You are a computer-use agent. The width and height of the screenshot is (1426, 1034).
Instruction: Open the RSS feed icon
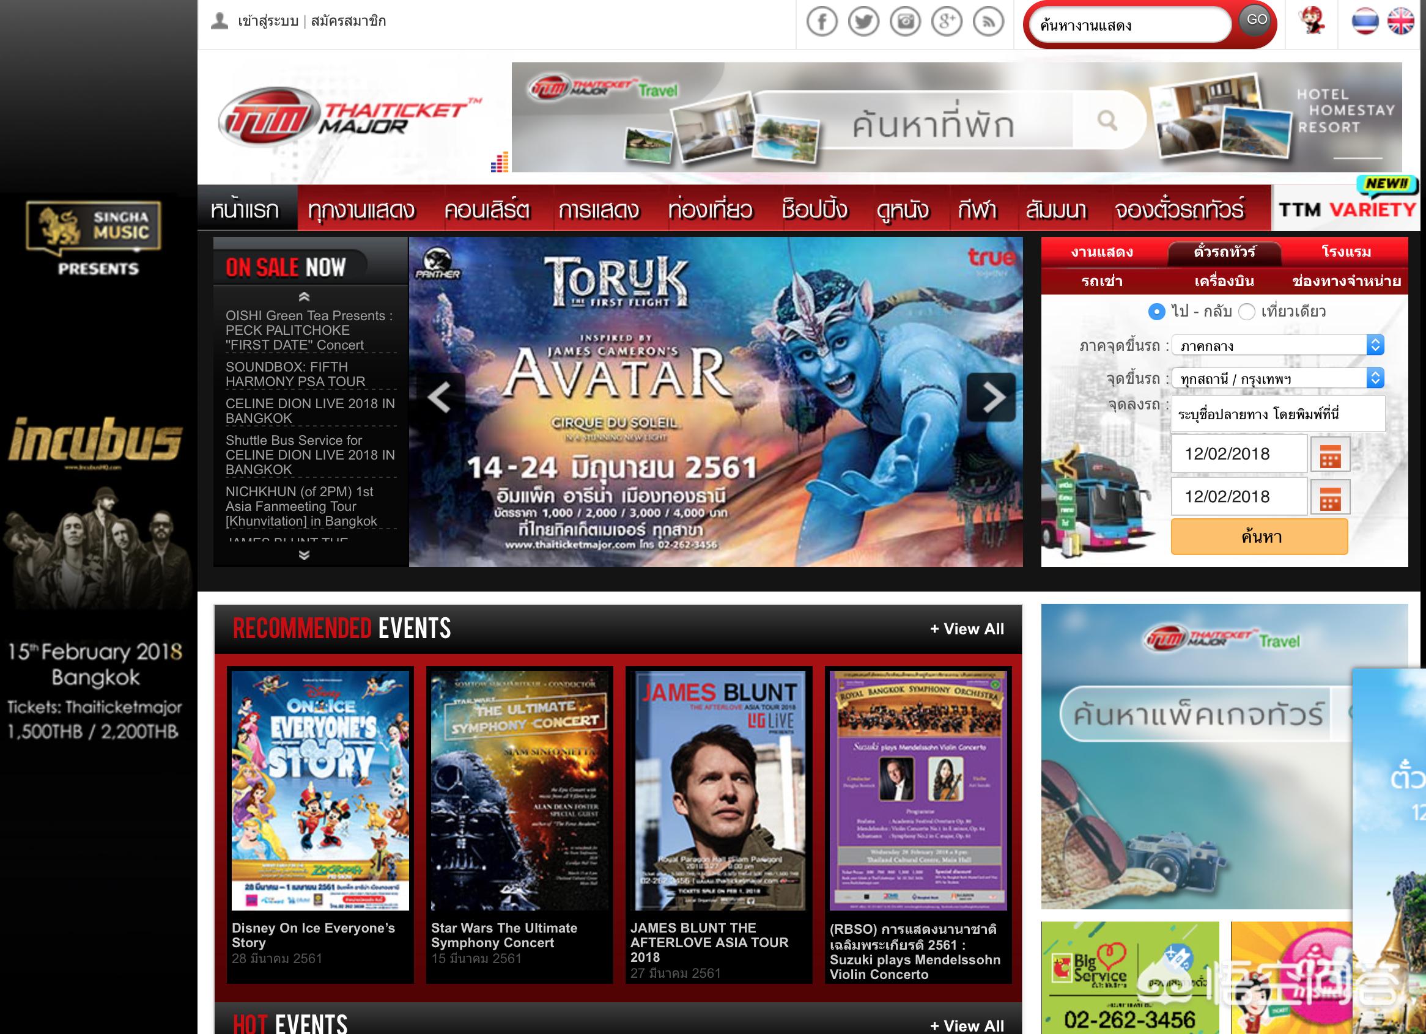[988, 21]
